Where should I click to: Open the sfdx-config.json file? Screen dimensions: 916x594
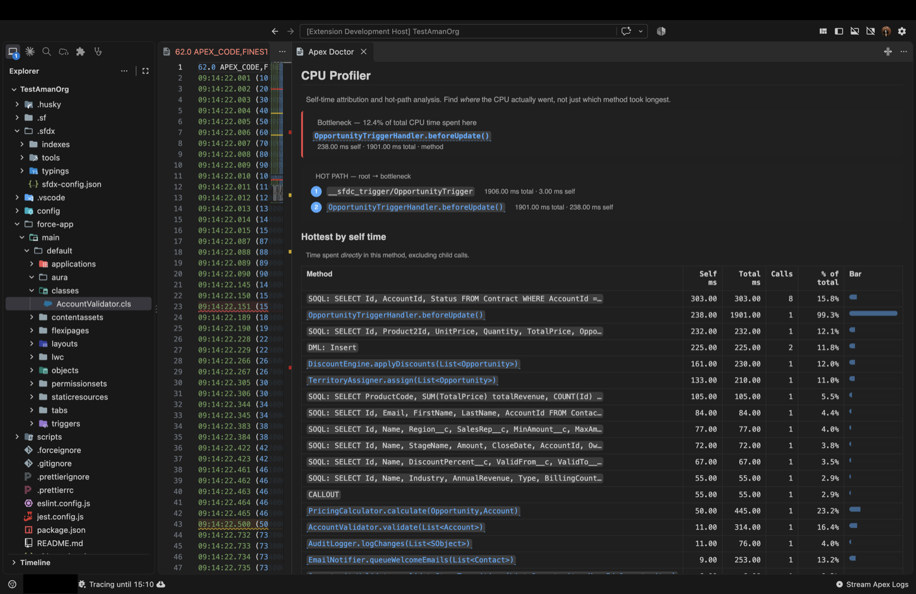[x=72, y=184]
